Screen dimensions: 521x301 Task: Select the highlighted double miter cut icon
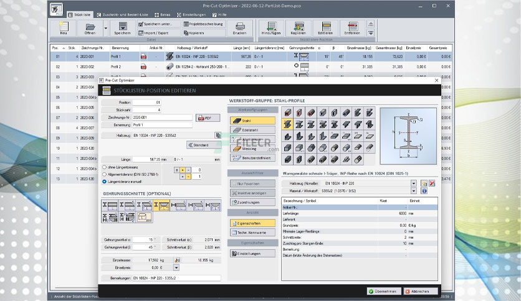(161, 205)
